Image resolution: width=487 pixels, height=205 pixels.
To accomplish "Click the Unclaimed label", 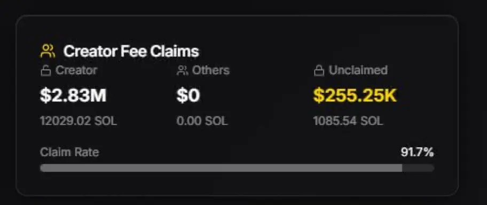I will [358, 70].
